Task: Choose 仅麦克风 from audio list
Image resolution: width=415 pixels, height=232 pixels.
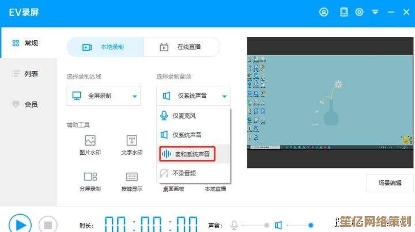Action: (193, 116)
